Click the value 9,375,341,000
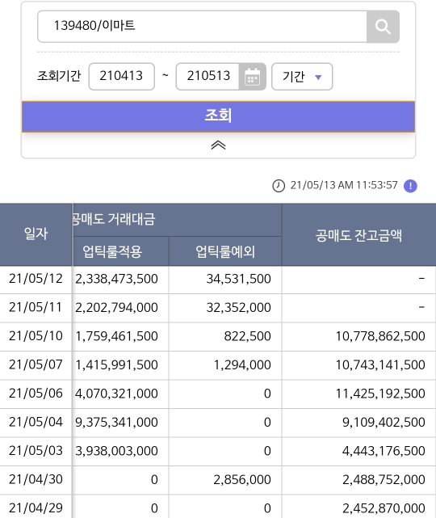 coord(116,423)
